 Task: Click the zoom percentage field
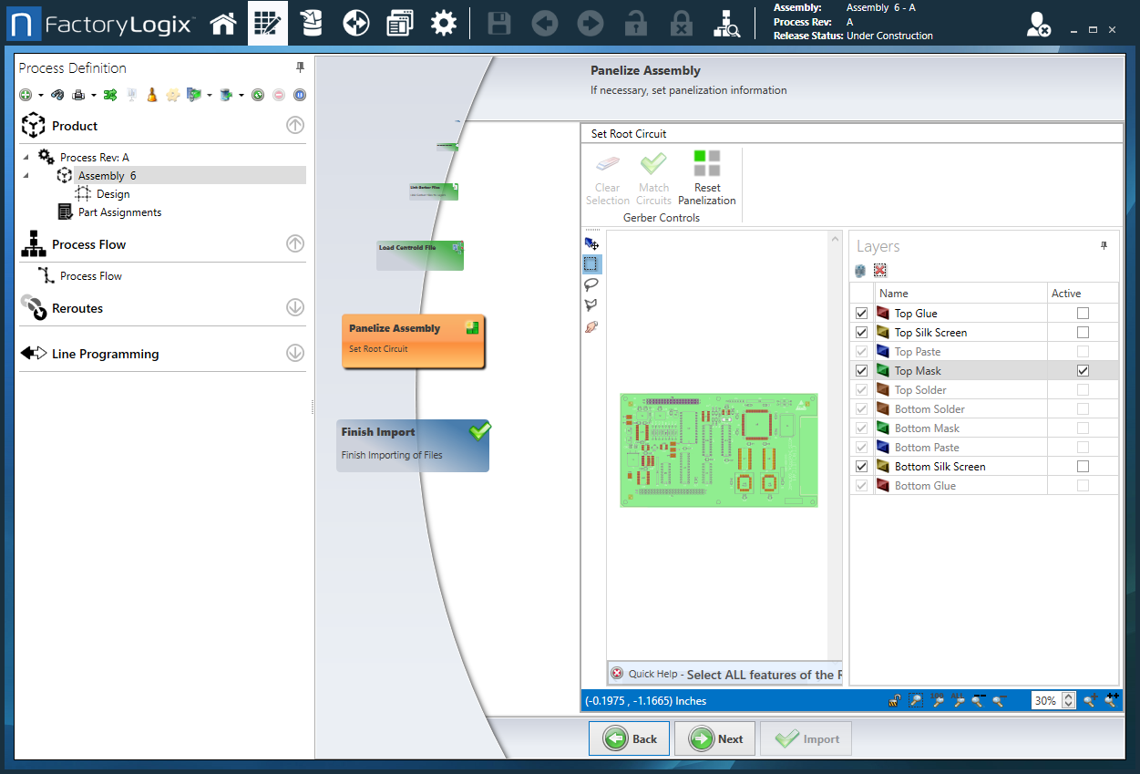tap(1045, 701)
